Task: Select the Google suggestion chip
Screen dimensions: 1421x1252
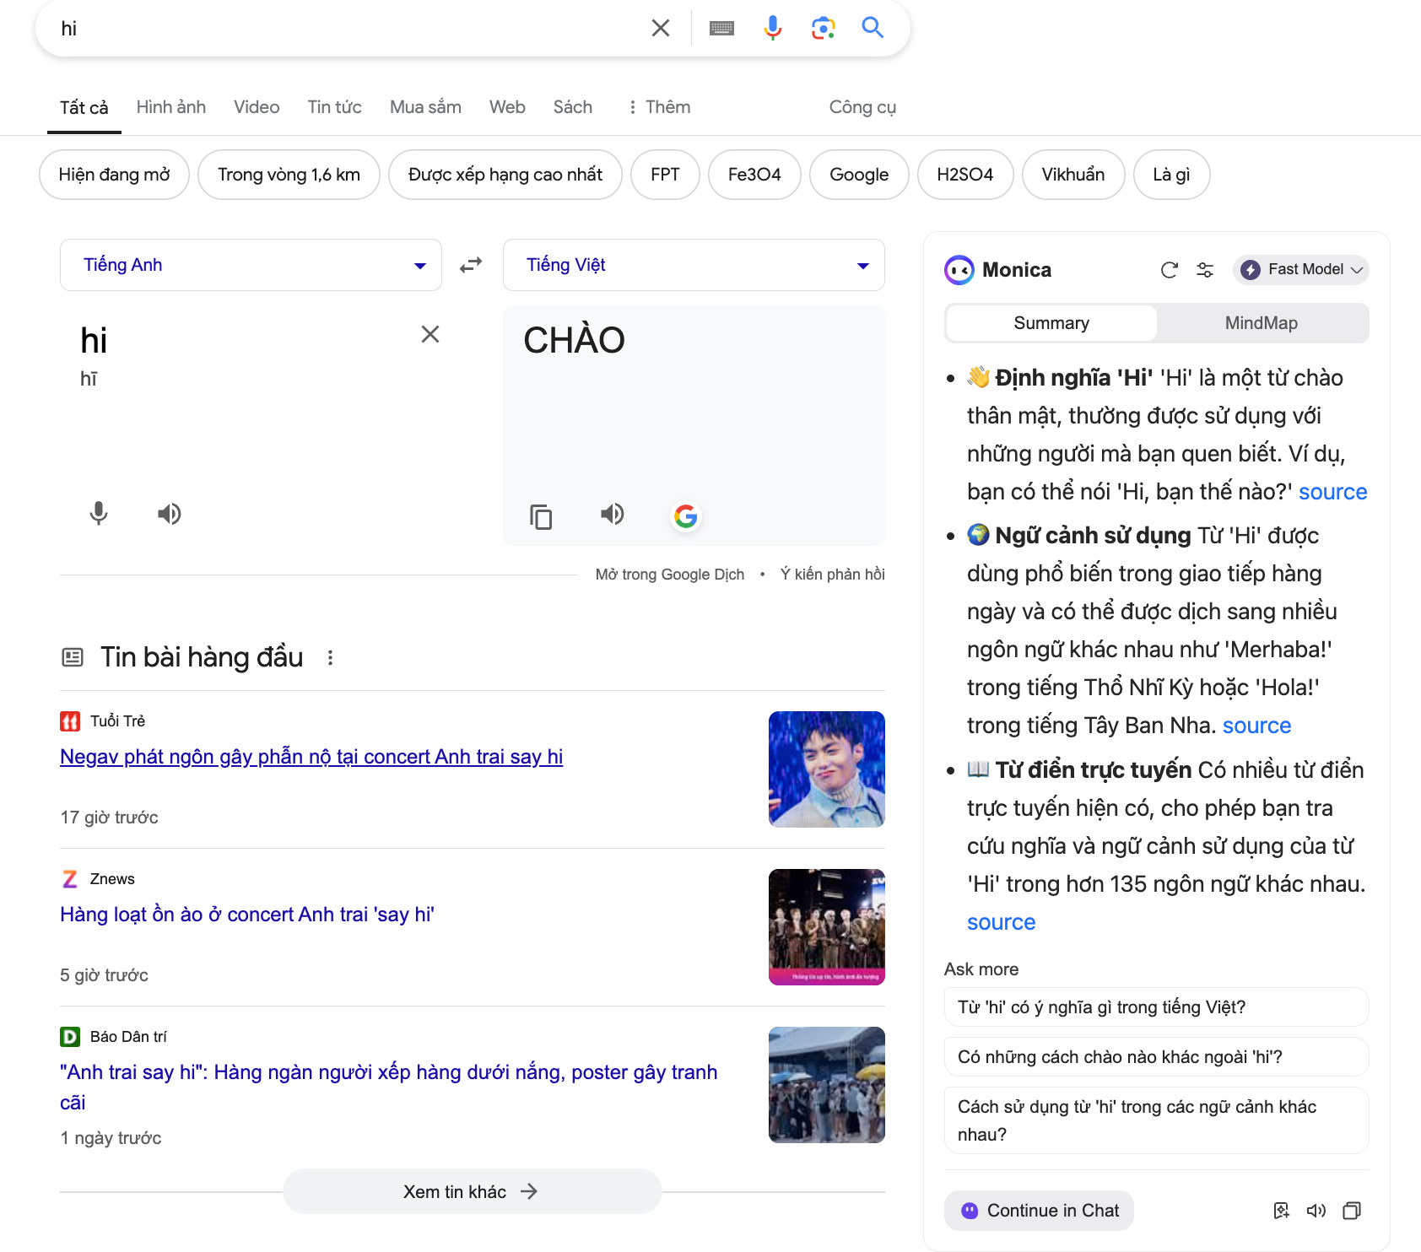Action: click(859, 175)
